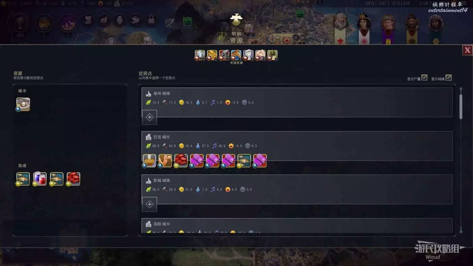Select the red dye jars bonus resource
The height and width of the screenshot is (266, 473).
point(40,179)
